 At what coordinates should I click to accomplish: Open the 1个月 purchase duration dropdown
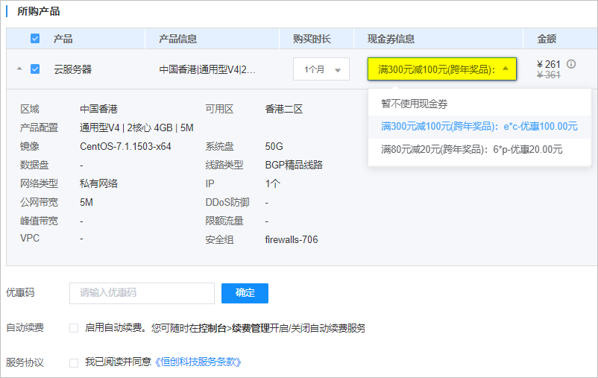(x=321, y=69)
